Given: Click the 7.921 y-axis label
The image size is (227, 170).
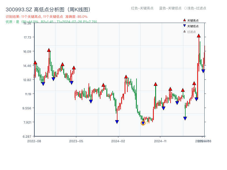Looking at the screenshot, I should tap(27, 122).
